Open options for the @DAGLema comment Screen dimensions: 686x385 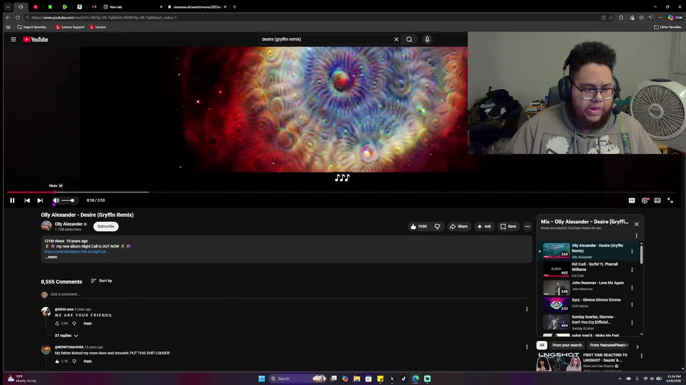527,309
